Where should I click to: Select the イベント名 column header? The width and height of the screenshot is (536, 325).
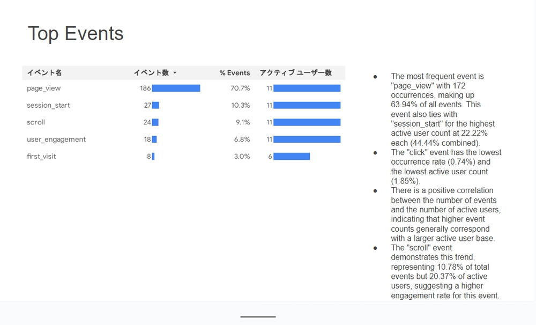pos(44,73)
